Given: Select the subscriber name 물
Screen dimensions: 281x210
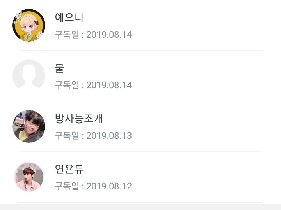Looking at the screenshot, I should [x=59, y=68].
